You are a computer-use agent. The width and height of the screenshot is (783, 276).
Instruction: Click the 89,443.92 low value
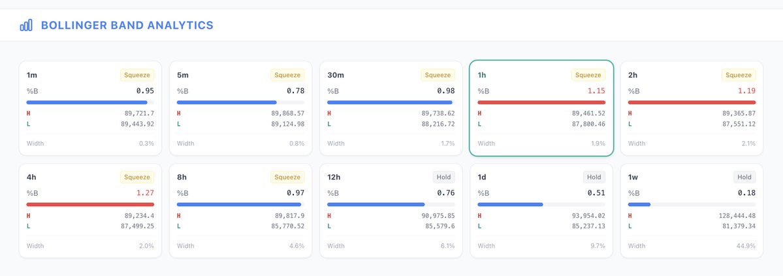[x=137, y=124]
